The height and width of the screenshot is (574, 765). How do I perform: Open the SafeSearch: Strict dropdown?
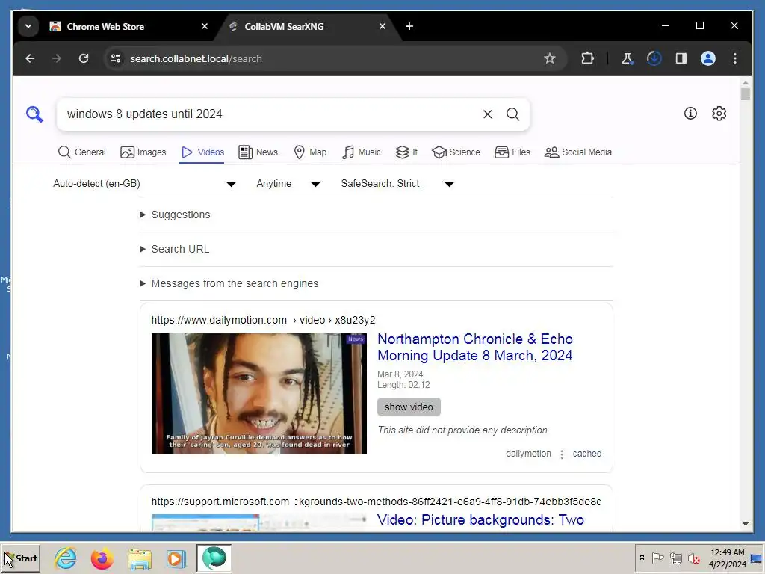[x=397, y=184]
